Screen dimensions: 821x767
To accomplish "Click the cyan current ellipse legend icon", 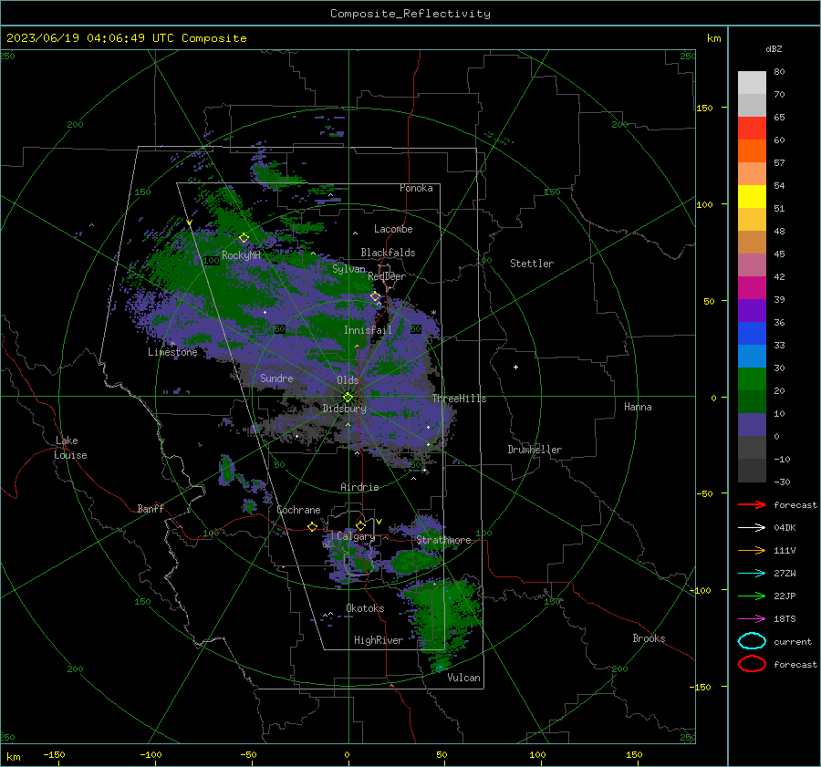I will point(752,641).
